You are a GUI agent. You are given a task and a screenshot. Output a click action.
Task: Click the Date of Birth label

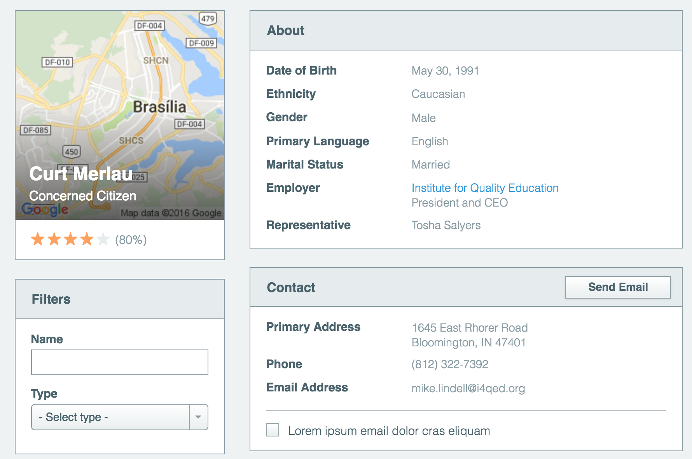click(301, 70)
